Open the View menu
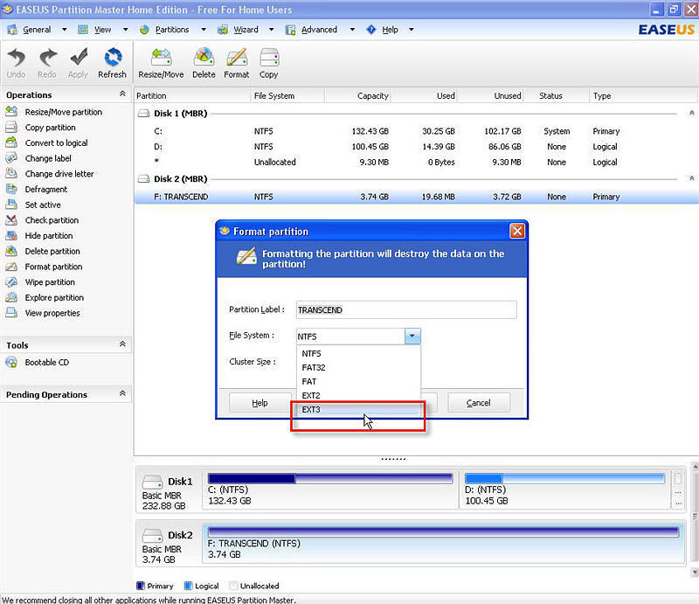699x604 pixels. coord(102,30)
